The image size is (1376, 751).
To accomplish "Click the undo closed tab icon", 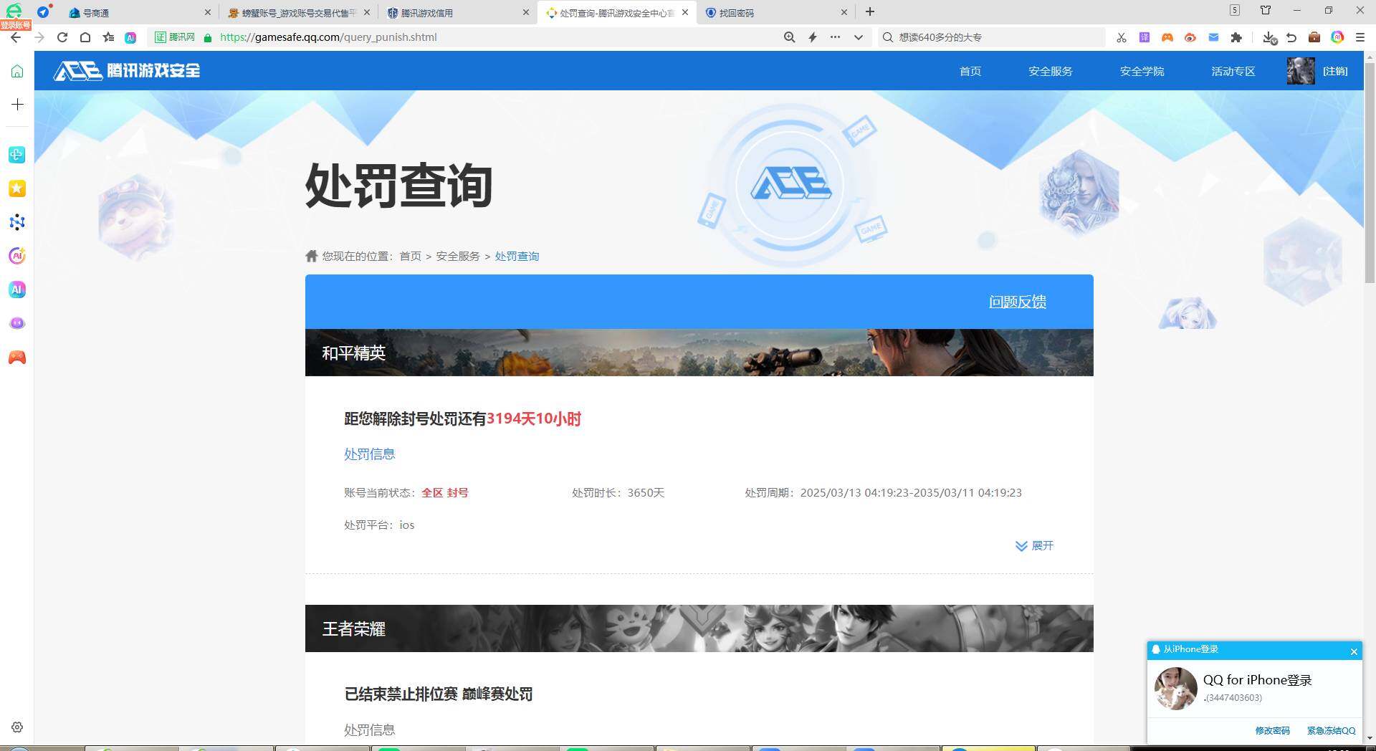I will tap(1291, 37).
